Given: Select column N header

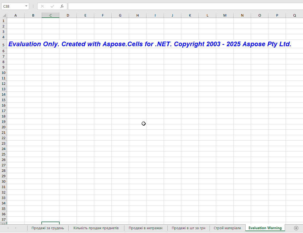Looking at the screenshot, I should click(x=242, y=15).
